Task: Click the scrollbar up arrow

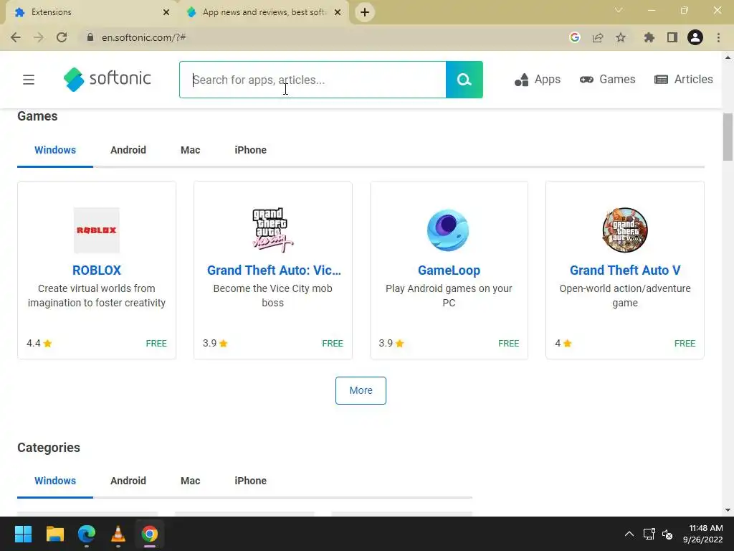Action: [728, 57]
